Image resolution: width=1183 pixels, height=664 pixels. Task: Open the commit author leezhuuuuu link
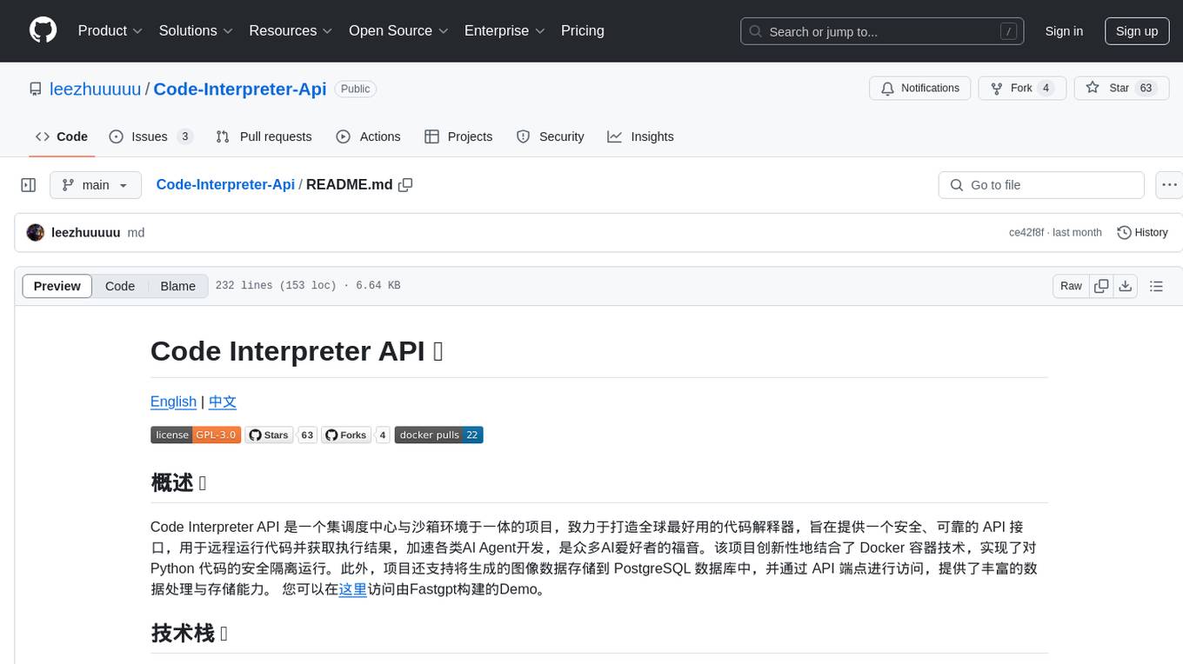(86, 233)
